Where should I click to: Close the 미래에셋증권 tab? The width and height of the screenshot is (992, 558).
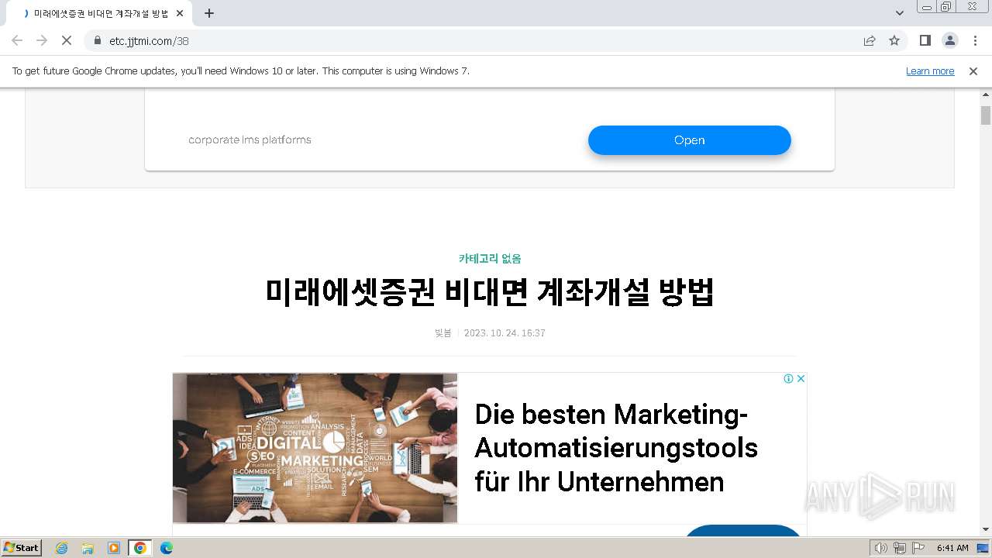click(180, 13)
